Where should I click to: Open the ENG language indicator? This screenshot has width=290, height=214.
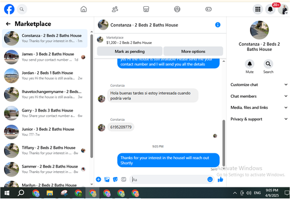pyautogui.click(x=258, y=193)
